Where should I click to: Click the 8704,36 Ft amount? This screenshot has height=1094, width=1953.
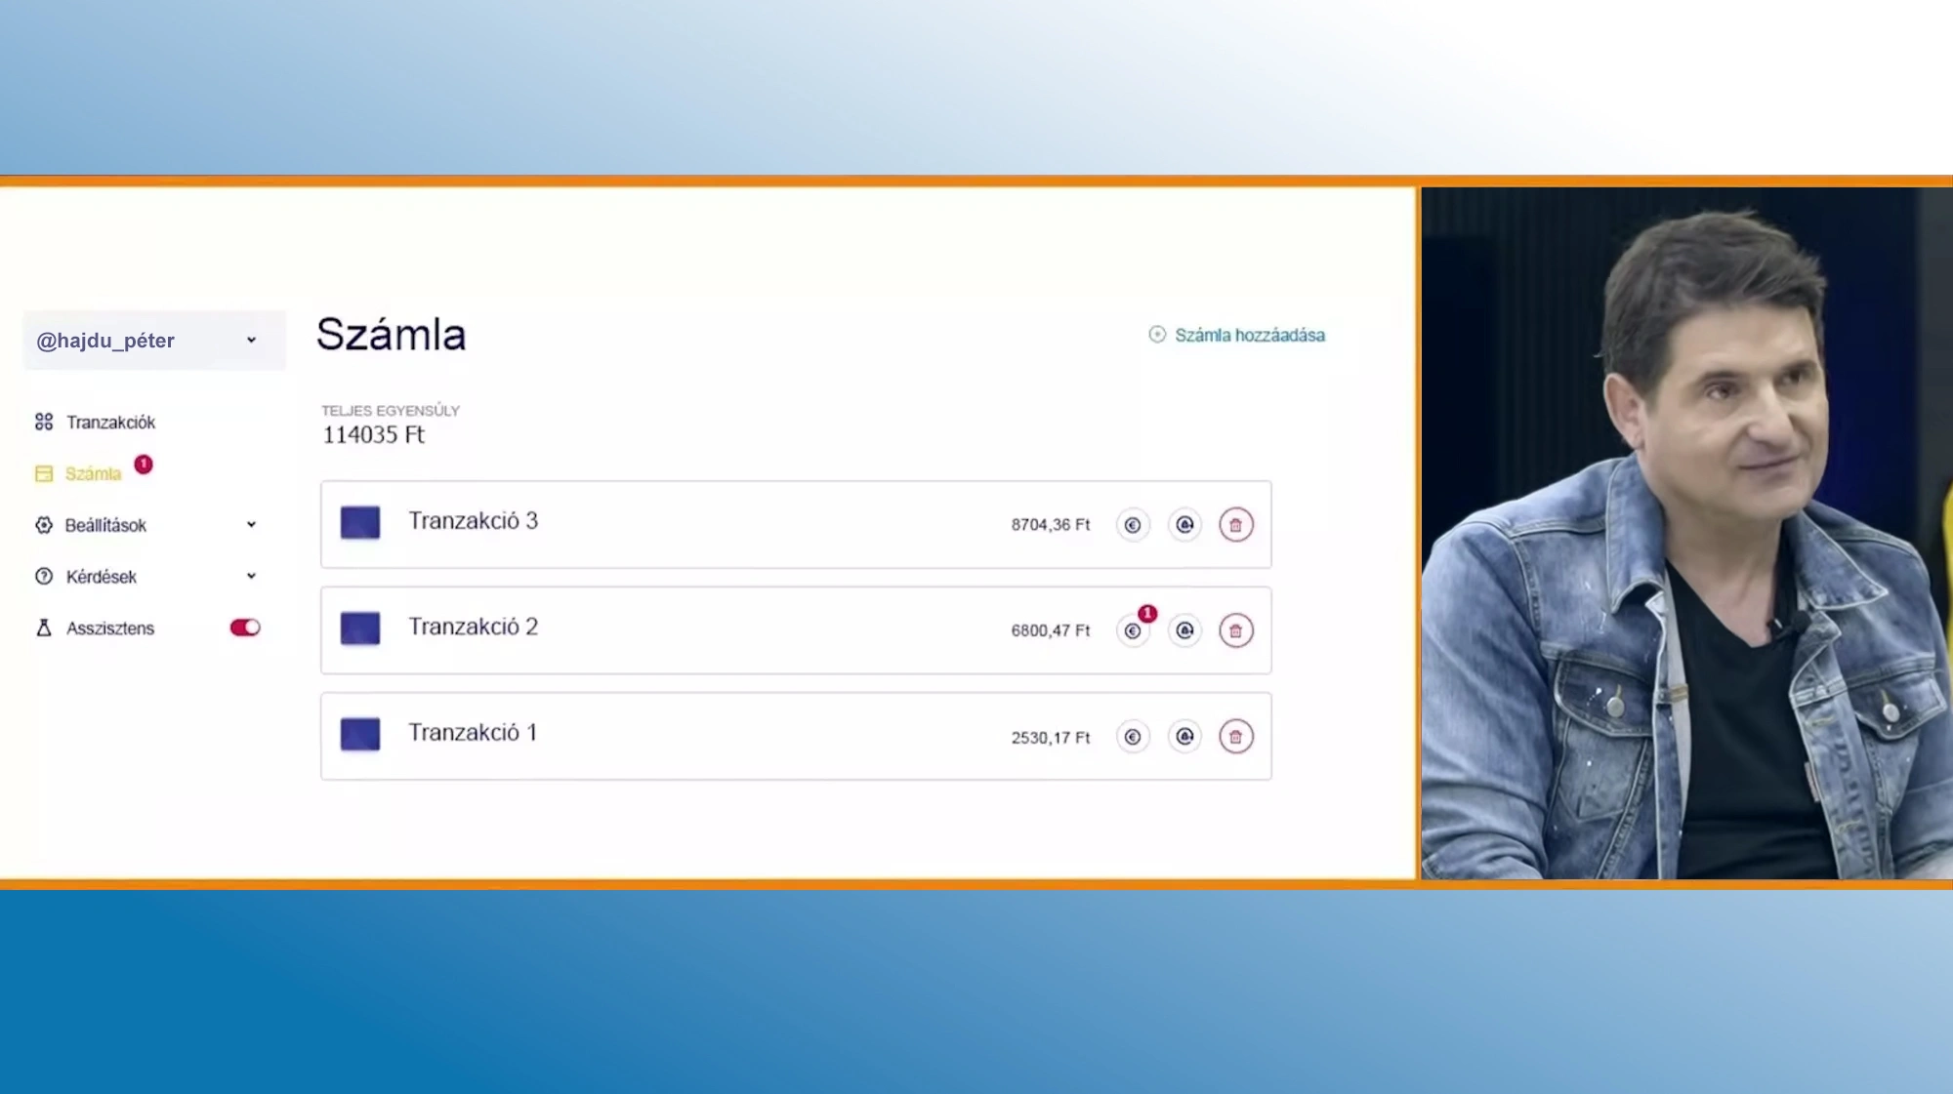[1051, 525]
